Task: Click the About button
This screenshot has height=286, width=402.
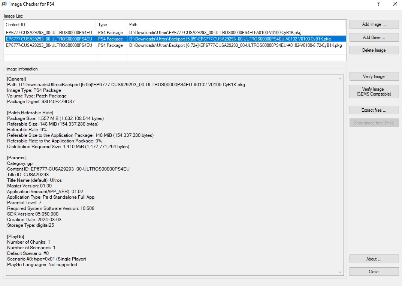Action: (374, 259)
